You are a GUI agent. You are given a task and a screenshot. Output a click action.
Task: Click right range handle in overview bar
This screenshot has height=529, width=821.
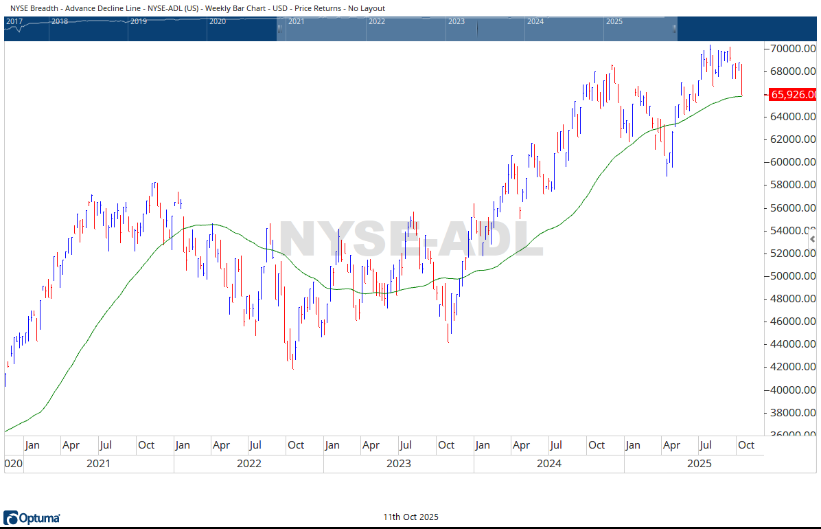click(674, 29)
